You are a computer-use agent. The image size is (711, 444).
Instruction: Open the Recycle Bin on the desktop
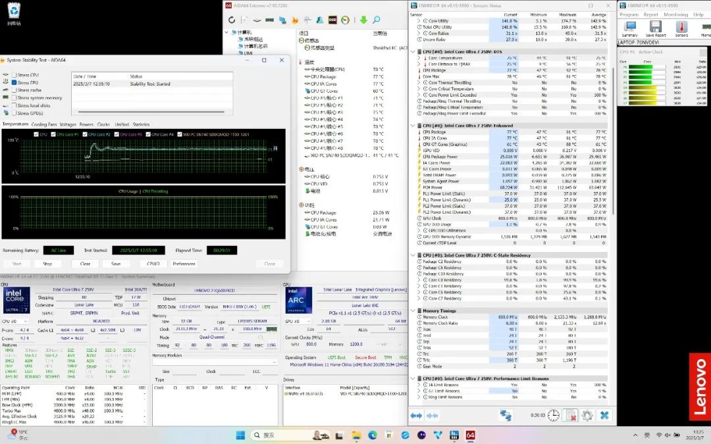click(14, 13)
